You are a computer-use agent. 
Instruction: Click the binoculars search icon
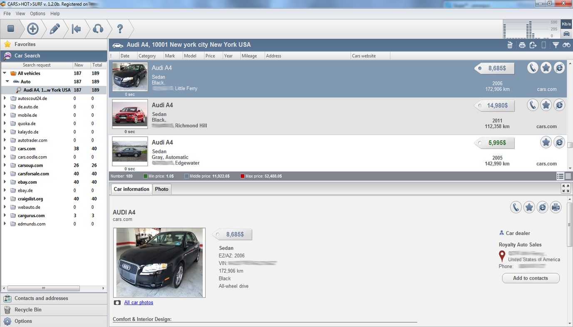566,45
